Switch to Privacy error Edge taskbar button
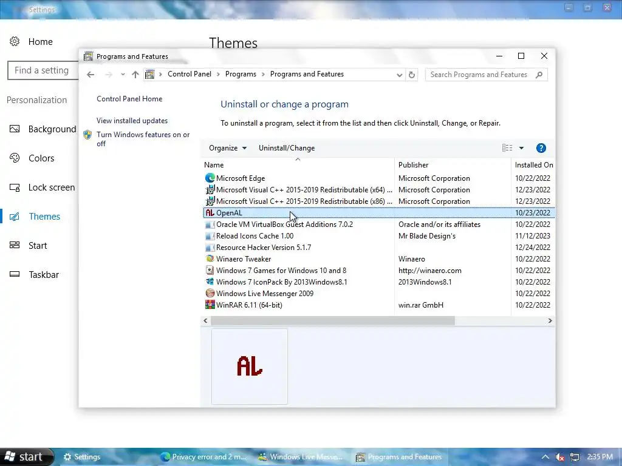Viewport: 622px width, 466px height. click(x=203, y=457)
